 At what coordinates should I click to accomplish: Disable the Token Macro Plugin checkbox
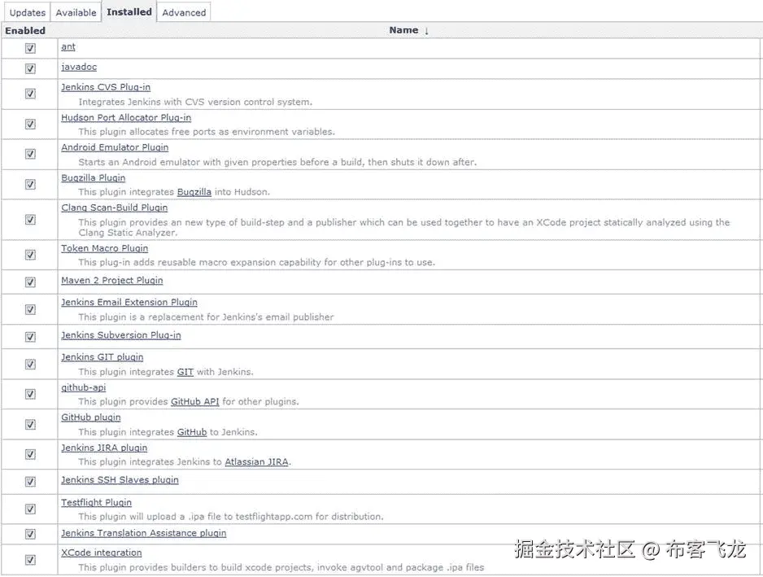[30, 255]
